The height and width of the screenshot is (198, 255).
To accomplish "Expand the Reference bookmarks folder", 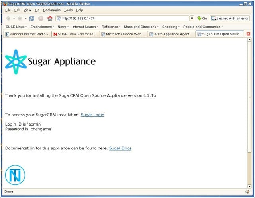I will tap(111, 27).
